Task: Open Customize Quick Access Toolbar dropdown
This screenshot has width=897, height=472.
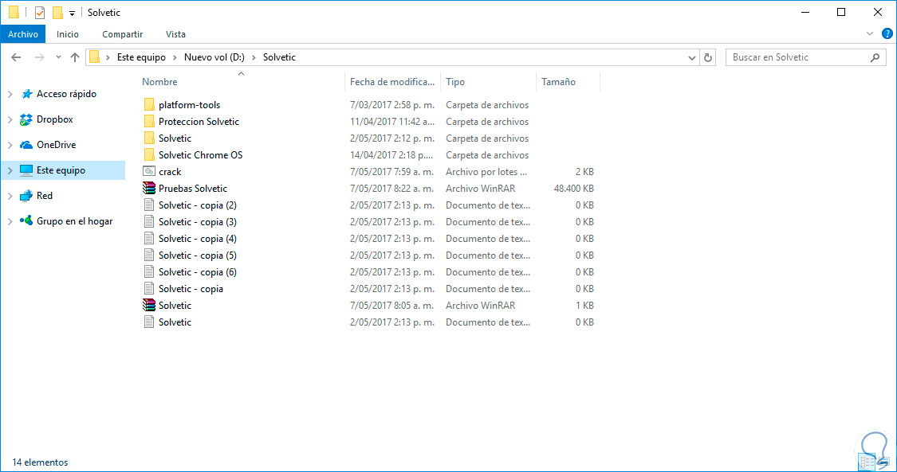Action: (72, 13)
